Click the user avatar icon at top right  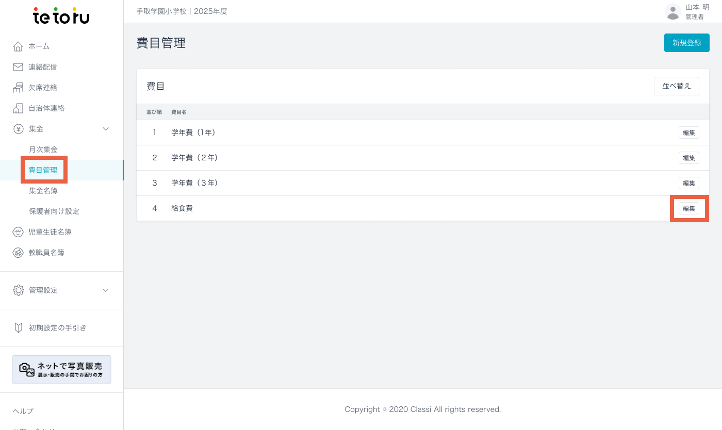point(672,11)
